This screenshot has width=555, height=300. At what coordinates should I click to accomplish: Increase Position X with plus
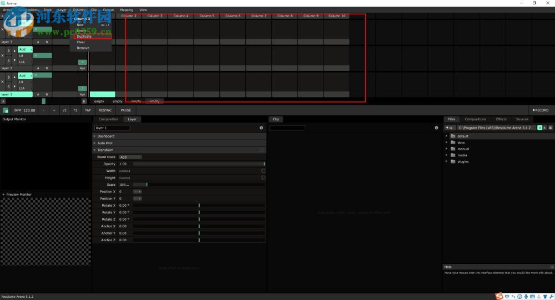(140, 192)
